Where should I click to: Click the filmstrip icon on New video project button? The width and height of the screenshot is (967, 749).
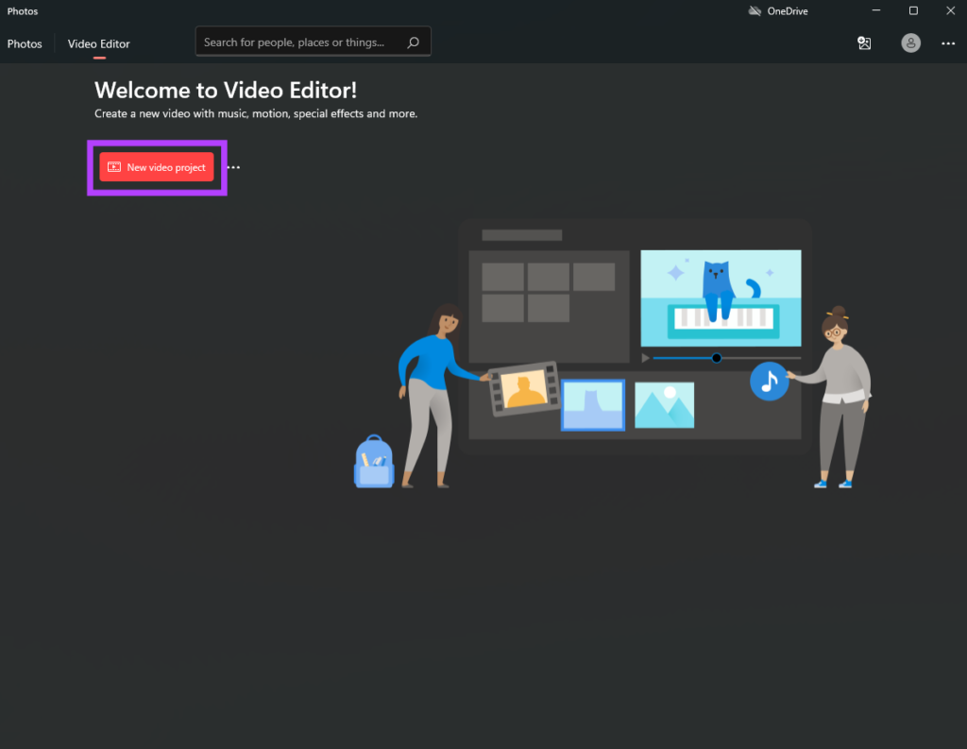(112, 166)
